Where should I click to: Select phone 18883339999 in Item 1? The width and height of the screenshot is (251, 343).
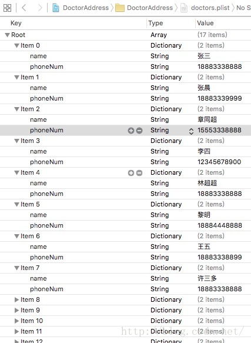[x=219, y=98]
